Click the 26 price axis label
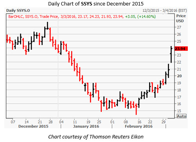196x142 pixels. pyautogui.click(x=179, y=34)
